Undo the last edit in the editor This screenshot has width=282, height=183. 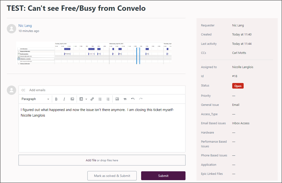point(133,99)
